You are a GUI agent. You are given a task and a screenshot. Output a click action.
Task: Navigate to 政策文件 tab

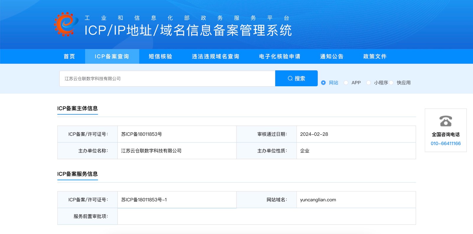coord(375,56)
